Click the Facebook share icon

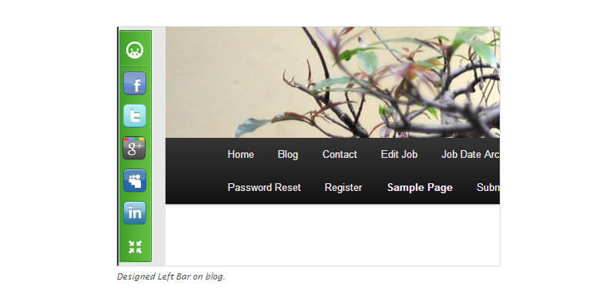click(135, 83)
